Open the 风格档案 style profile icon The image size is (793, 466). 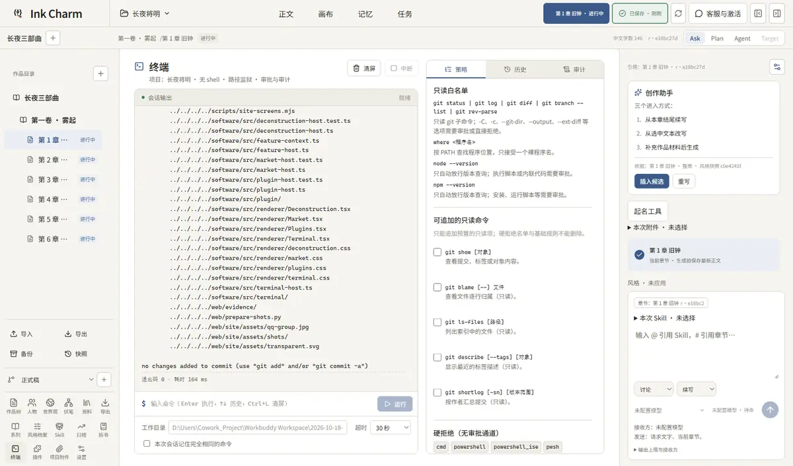click(x=37, y=430)
